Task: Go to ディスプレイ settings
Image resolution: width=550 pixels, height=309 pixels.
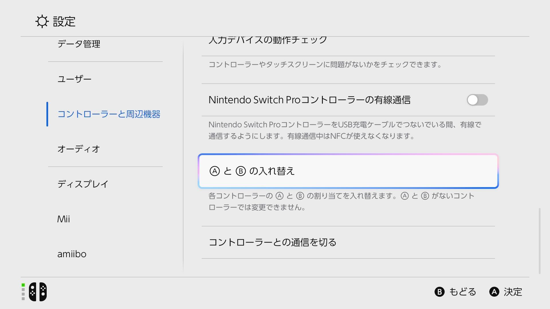Action: (83, 184)
